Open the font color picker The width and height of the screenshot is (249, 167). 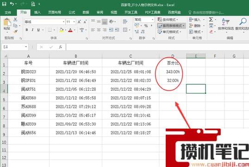(x=75, y=30)
